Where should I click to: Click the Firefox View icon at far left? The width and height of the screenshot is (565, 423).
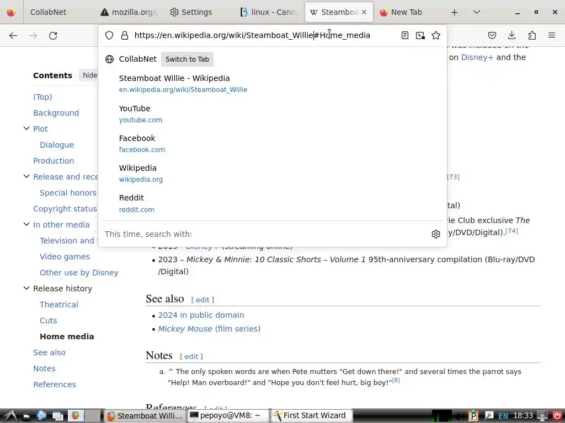click(x=11, y=12)
